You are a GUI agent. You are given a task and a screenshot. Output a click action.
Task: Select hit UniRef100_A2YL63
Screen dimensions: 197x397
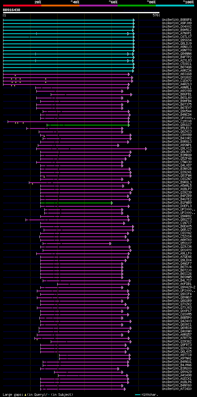coord(177,60)
